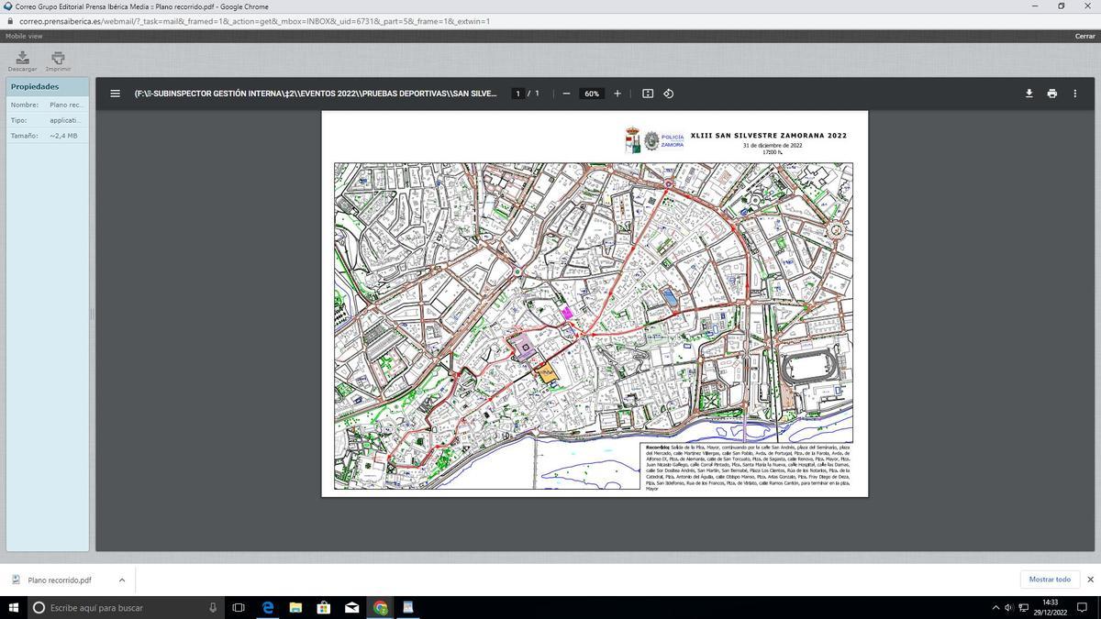Toggle the PDF sidebar hamburger menu
Screen dimensions: 1101x619
tap(115, 94)
